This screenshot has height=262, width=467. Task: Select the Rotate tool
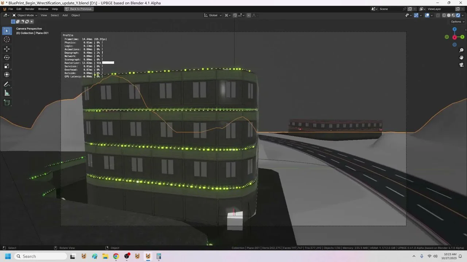7,57
